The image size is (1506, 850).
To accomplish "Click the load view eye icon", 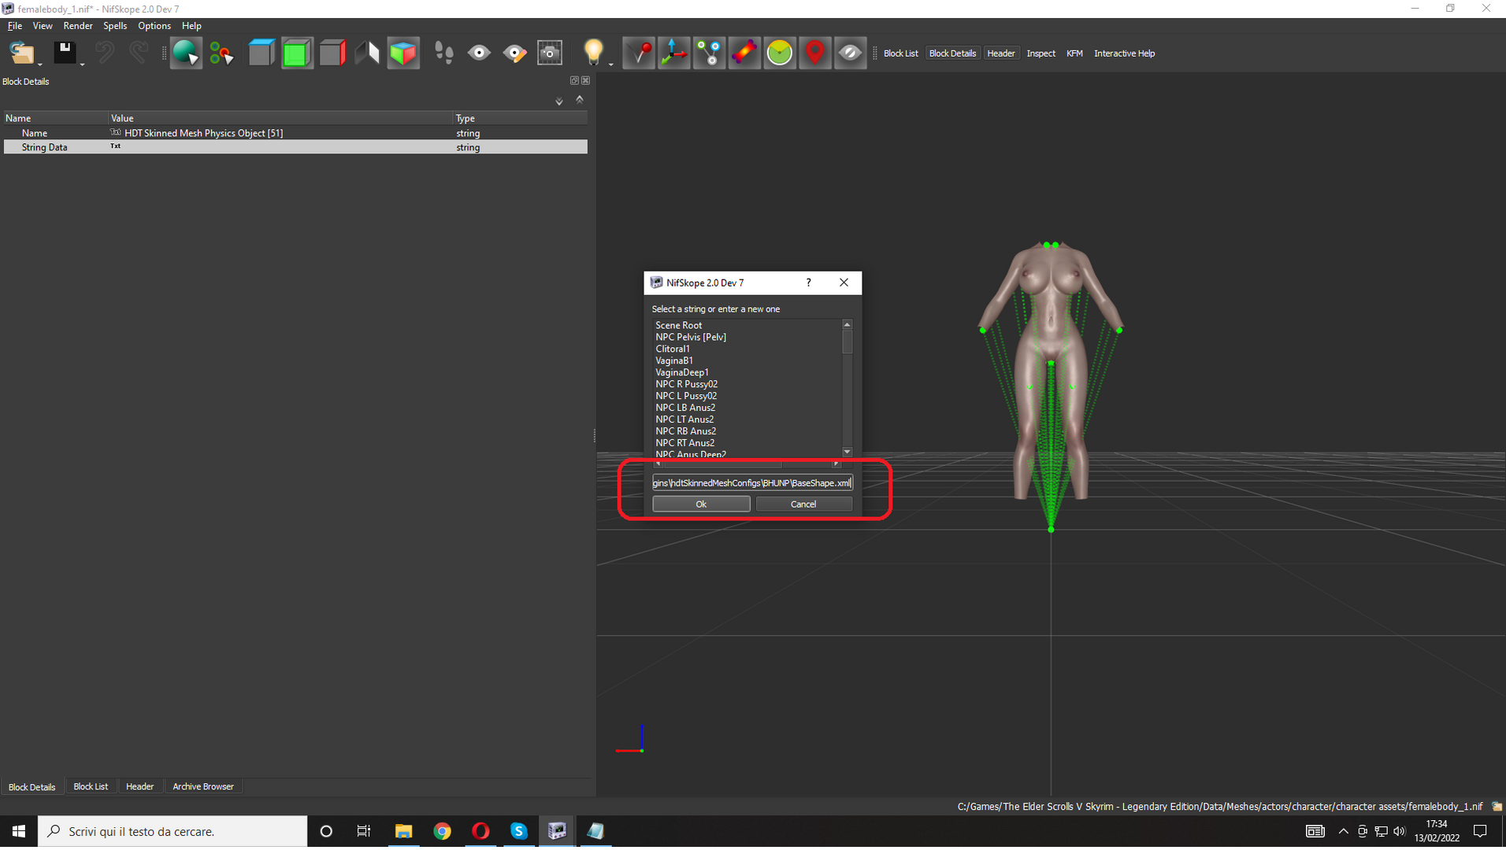I will tap(479, 53).
